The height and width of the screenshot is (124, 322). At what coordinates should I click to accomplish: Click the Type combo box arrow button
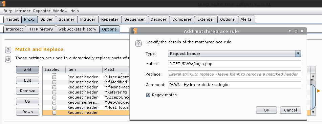pos(298,54)
